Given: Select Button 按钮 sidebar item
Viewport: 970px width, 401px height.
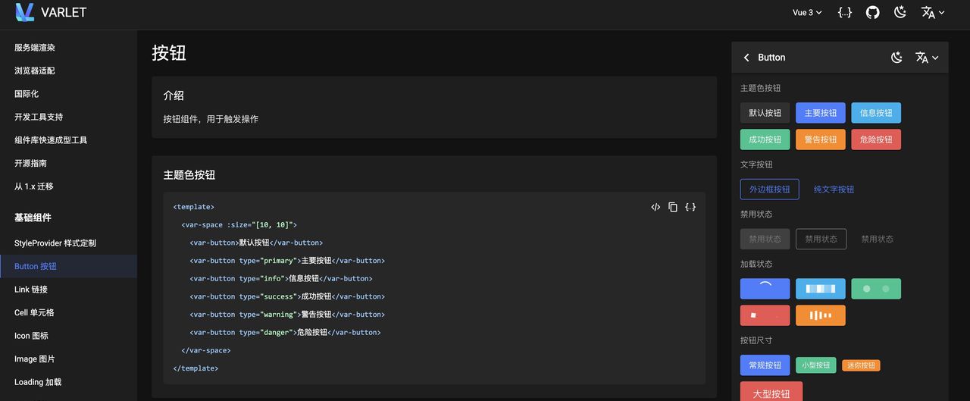Looking at the screenshot, I should (68, 266).
